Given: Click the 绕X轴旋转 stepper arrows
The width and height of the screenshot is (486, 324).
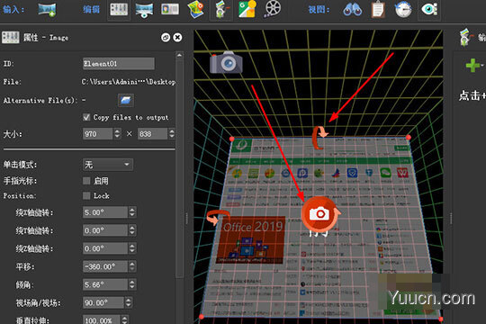Looking at the screenshot, I should coord(132,212).
